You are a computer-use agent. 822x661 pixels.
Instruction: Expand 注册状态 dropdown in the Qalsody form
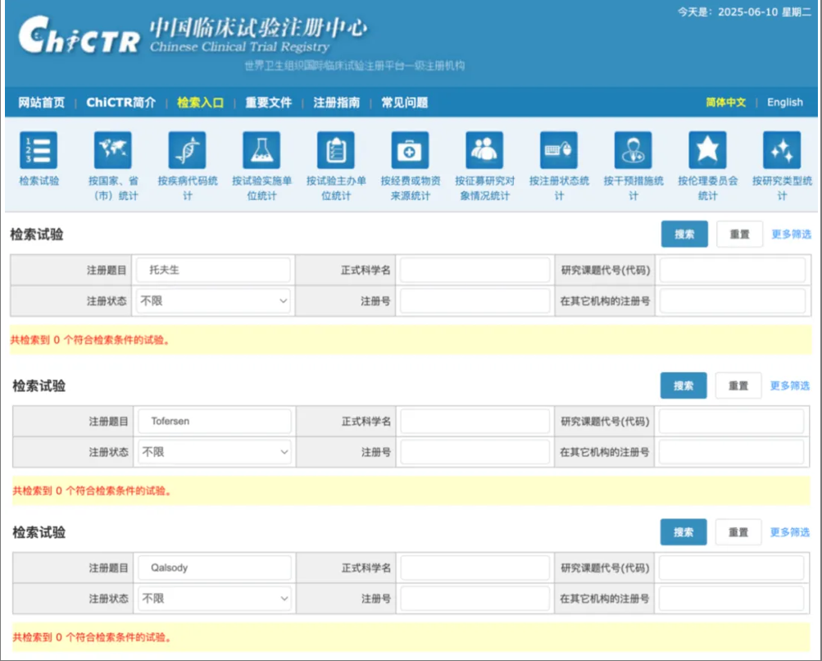coord(215,598)
